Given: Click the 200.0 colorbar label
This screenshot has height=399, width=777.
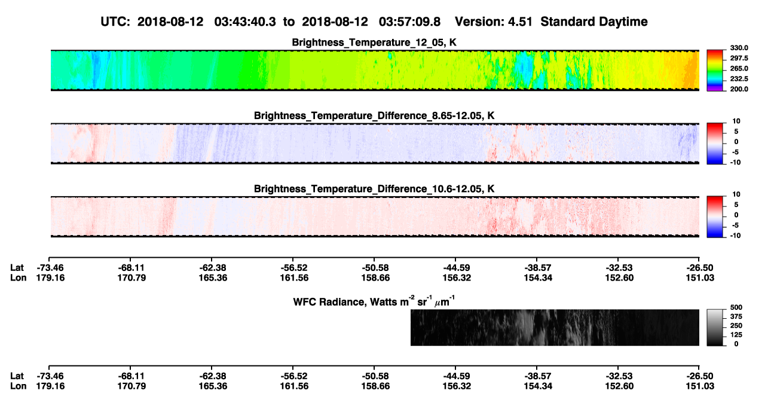Looking at the screenshot, I should coord(739,89).
